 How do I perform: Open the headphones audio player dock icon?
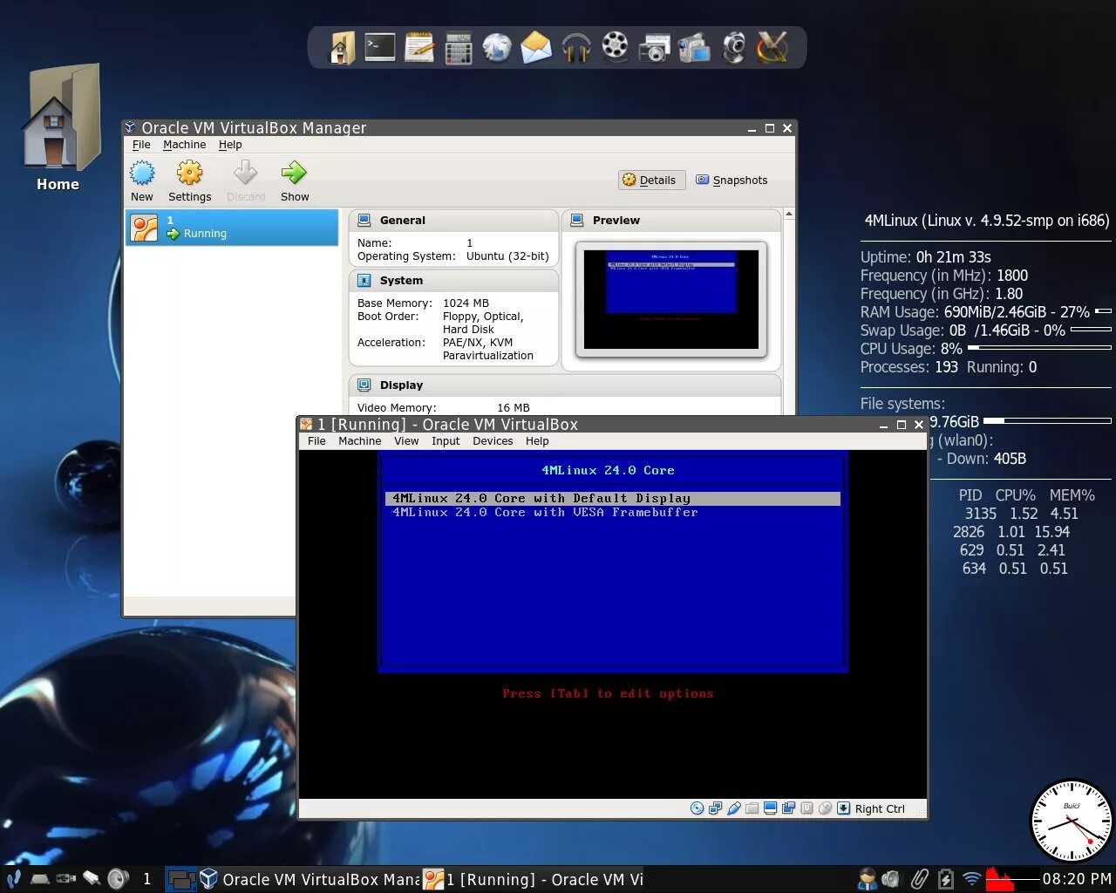576,48
